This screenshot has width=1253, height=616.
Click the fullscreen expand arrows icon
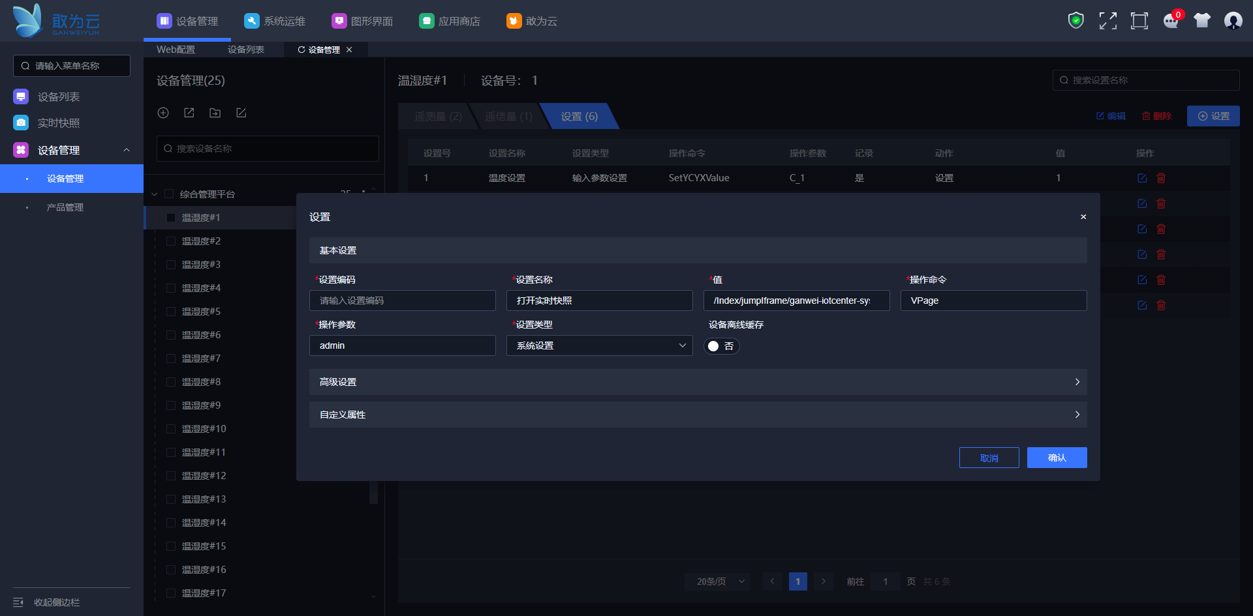pyautogui.click(x=1107, y=21)
